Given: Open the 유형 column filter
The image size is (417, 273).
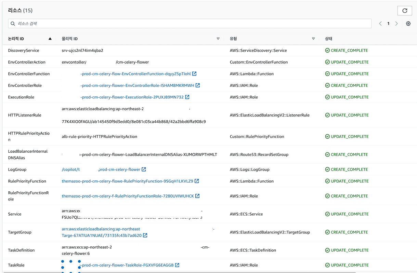Looking at the screenshot, I should tap(313, 39).
